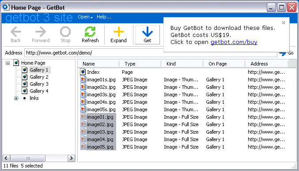Image resolution: width=299 pixels, height=171 pixels.
Task: Sort by the Kind column header
Action: tap(182, 64)
